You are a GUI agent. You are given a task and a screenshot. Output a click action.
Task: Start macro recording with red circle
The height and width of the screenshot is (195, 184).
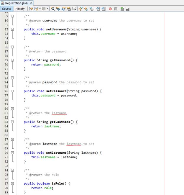[x=110, y=9]
